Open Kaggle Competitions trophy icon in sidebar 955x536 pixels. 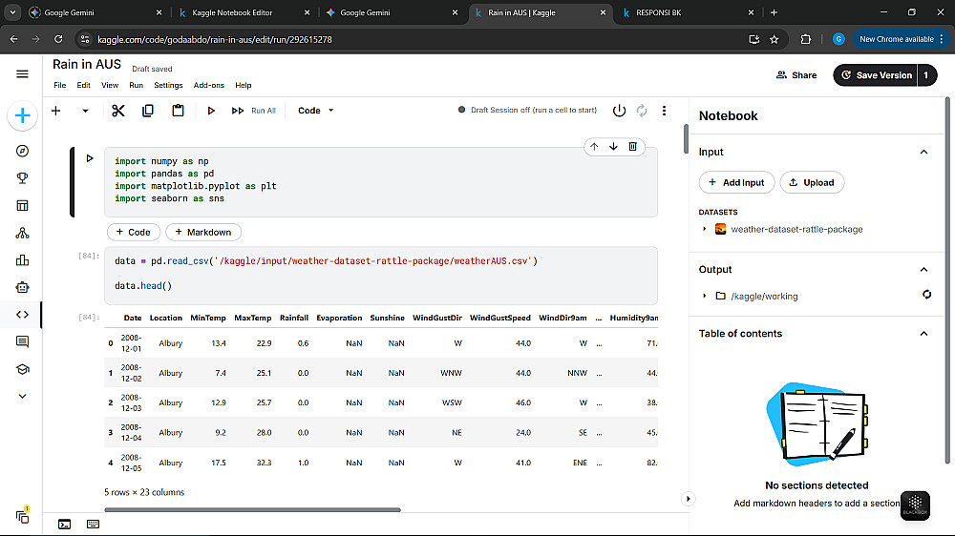(23, 177)
